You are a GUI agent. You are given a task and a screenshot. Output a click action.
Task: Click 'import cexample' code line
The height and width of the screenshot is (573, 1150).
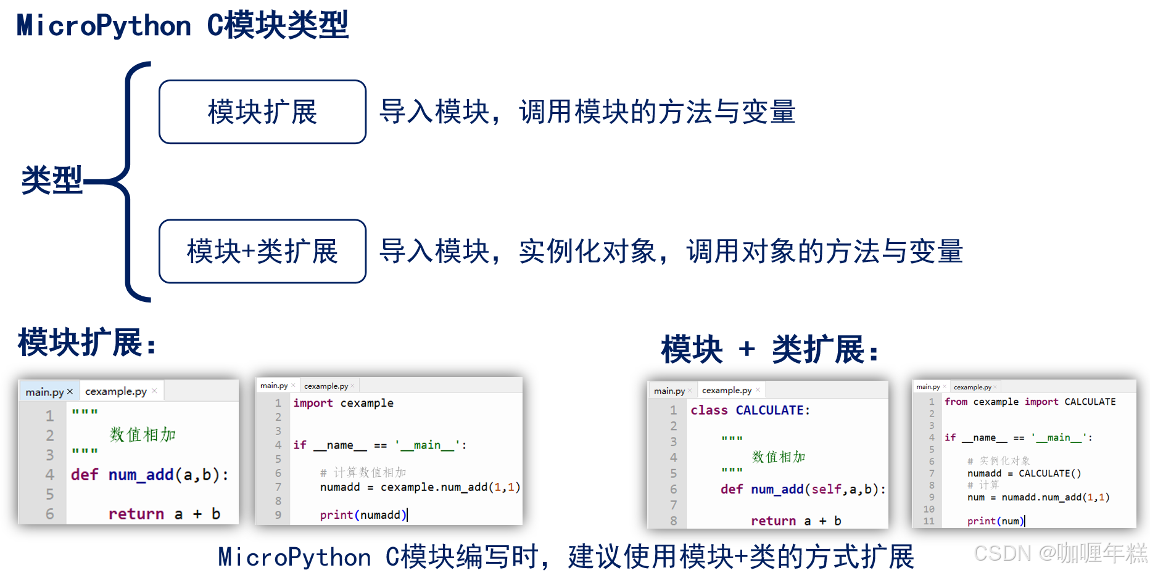coord(343,403)
